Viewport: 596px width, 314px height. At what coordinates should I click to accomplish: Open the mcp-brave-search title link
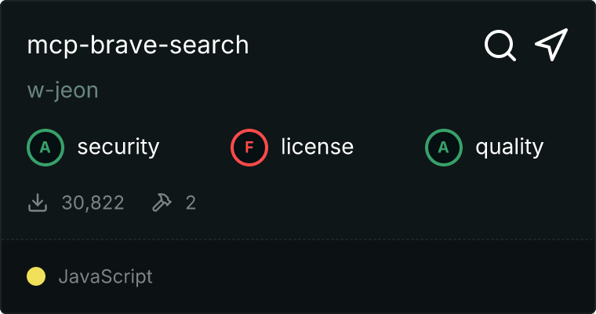point(138,46)
